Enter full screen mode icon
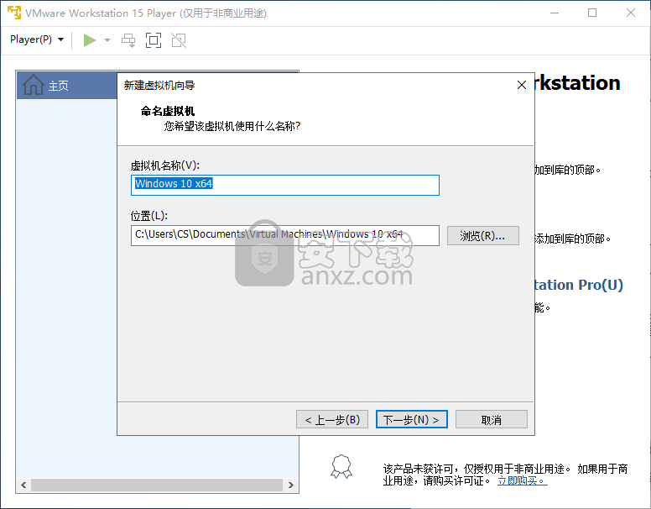This screenshot has width=651, height=509. 154,40
